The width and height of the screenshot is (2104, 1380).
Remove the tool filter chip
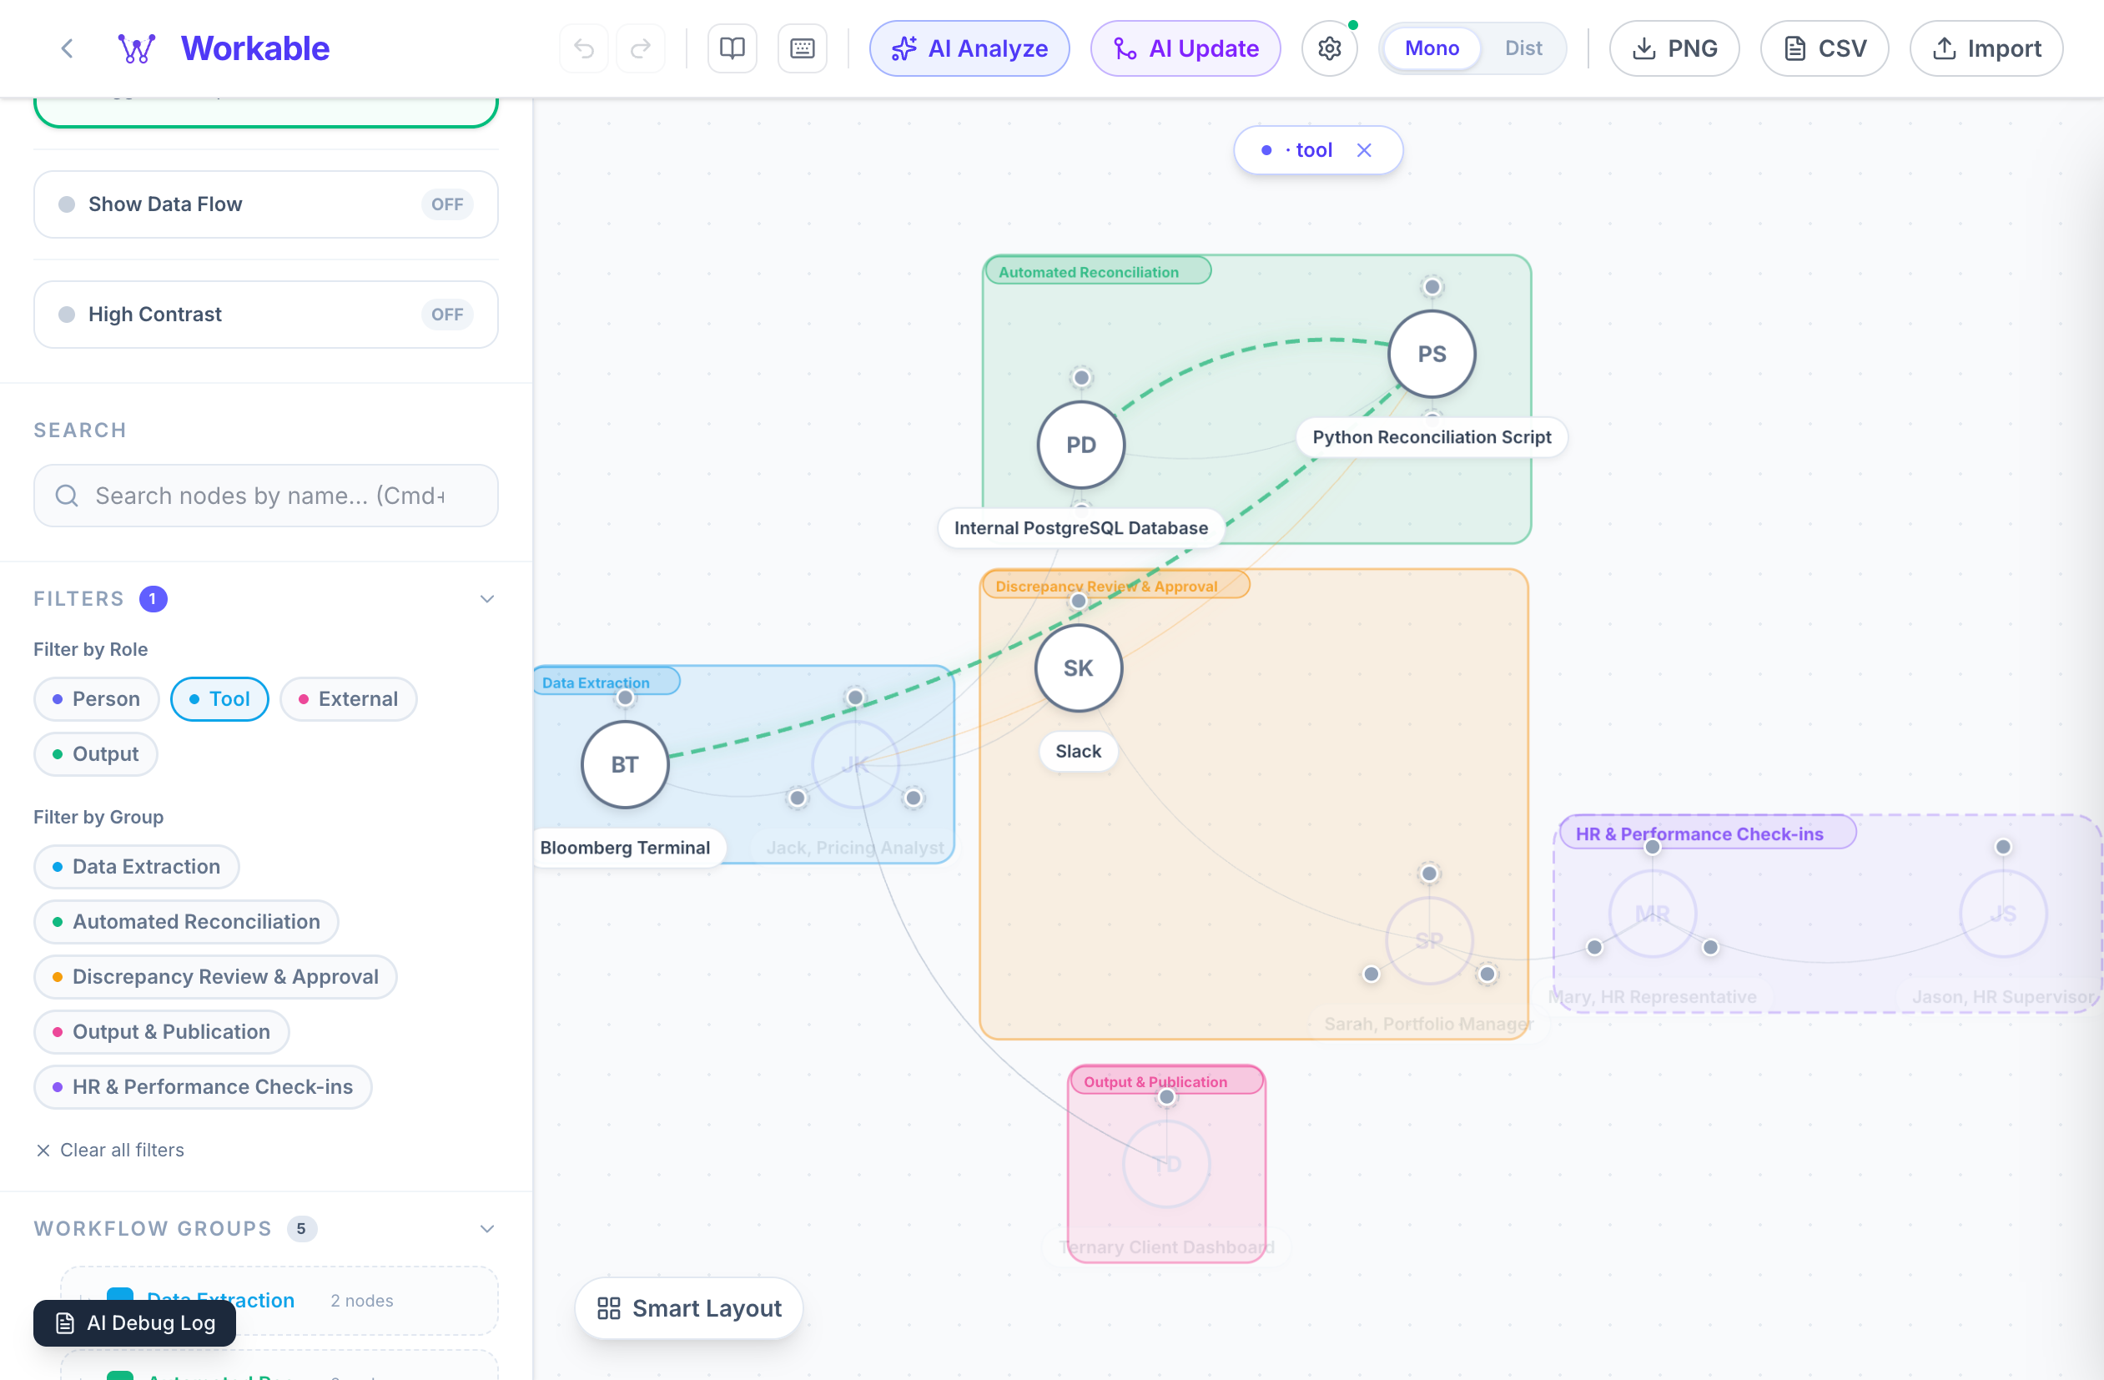1364,150
